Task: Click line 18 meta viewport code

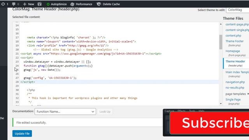Action: click(x=81, y=42)
